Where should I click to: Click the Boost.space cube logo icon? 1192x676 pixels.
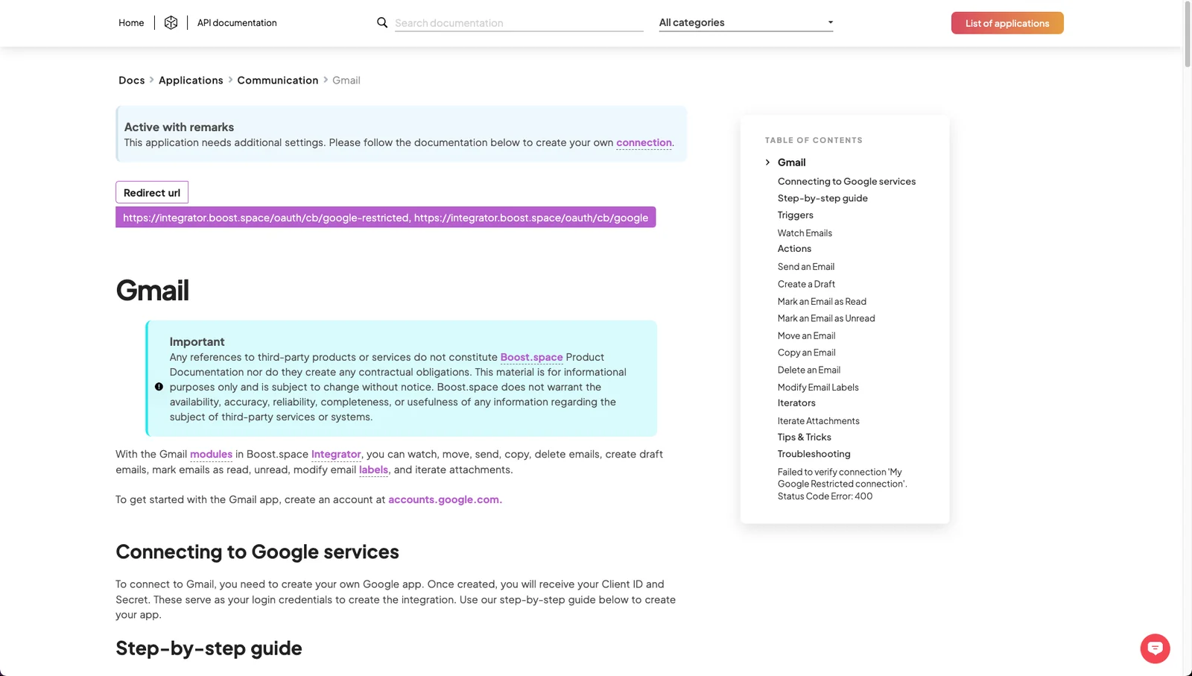click(171, 22)
